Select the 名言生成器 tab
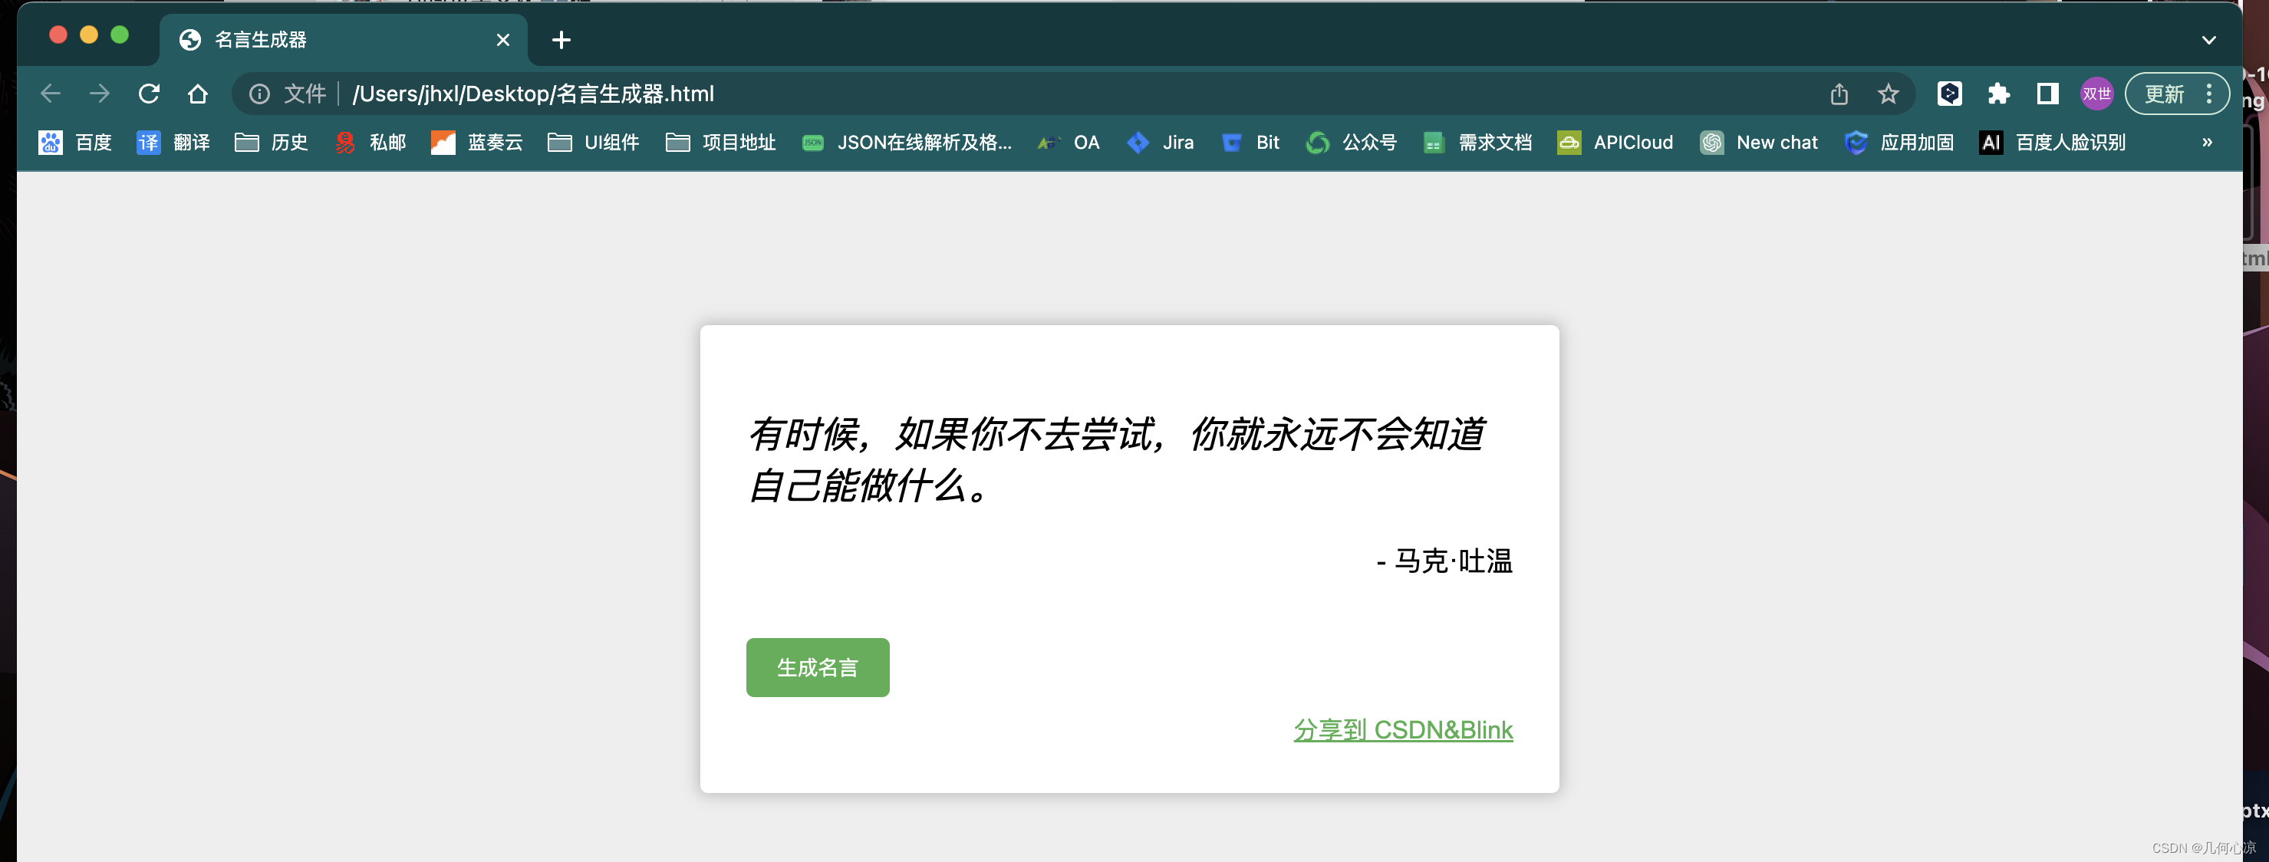Screen dimensions: 2269x862 [344, 40]
